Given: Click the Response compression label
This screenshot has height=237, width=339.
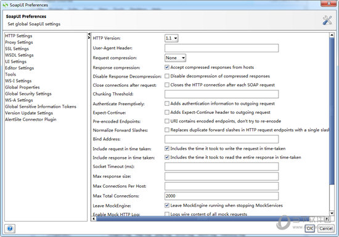Looking at the screenshot, I should coord(116,68).
